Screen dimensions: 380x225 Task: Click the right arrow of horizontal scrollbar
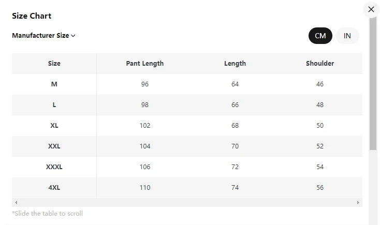click(x=358, y=202)
